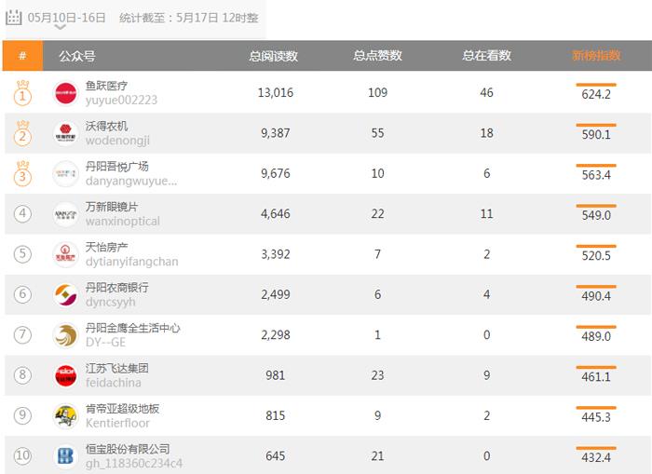Click the 109 total likes value

(x=377, y=92)
